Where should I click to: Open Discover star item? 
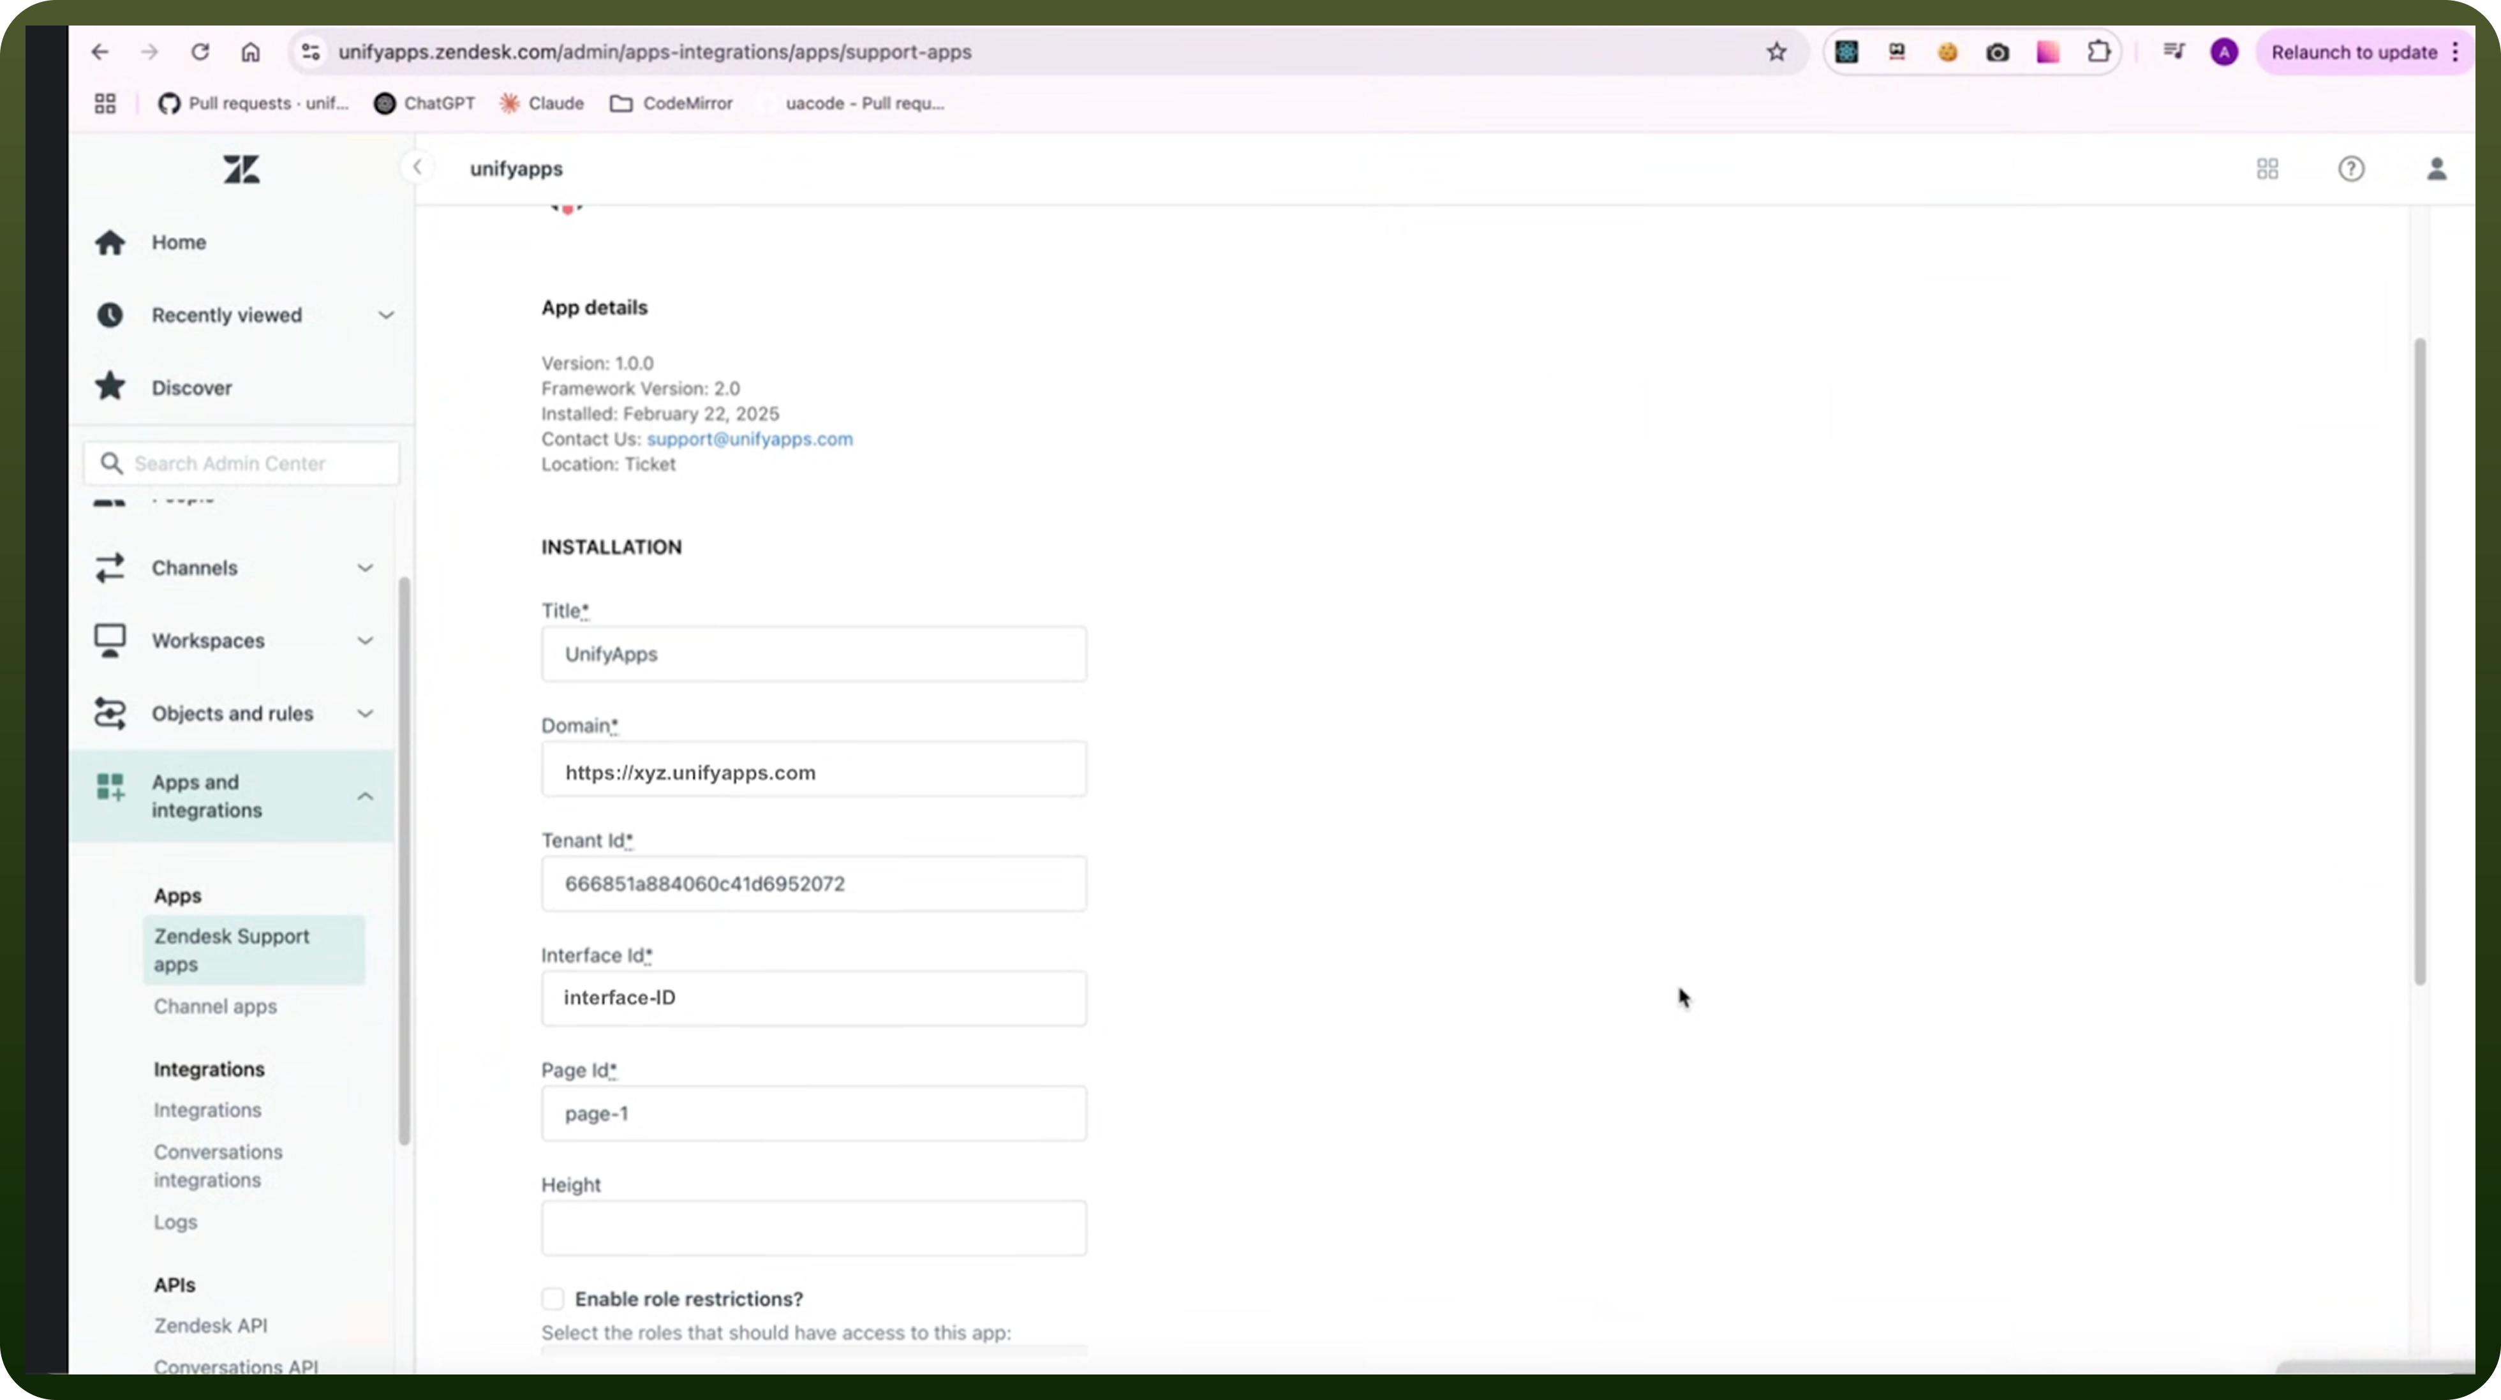[x=191, y=387]
